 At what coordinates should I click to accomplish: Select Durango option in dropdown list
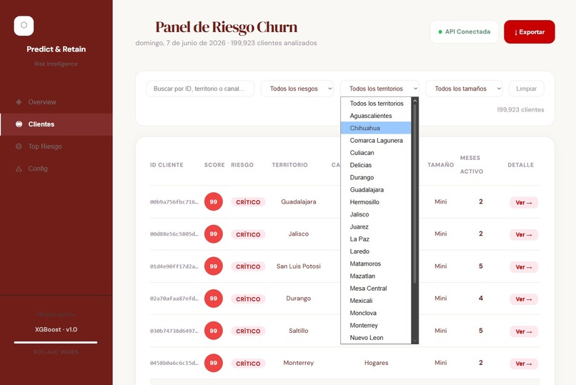[x=376, y=177]
